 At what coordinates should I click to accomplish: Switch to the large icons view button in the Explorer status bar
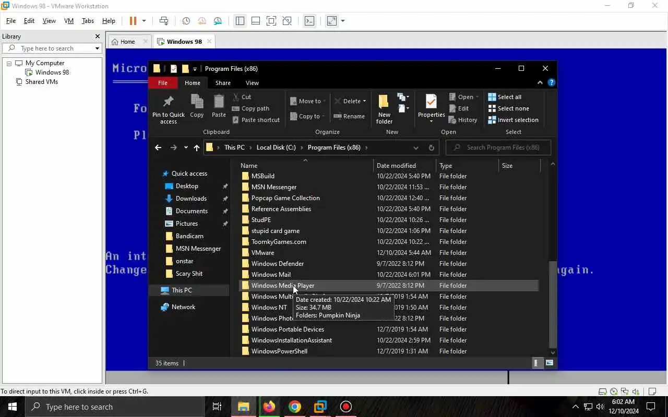[550, 363]
